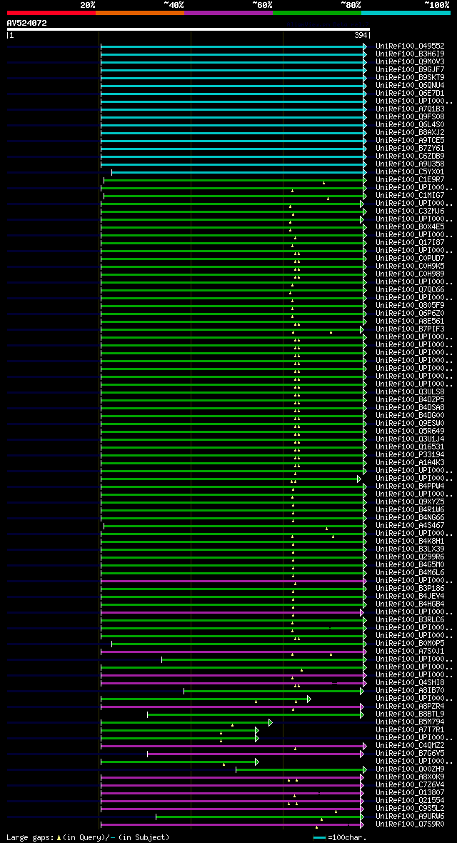Screen dimensions: 457x843
Task: Click on UniRef100_C0H989
Action: click(410, 274)
